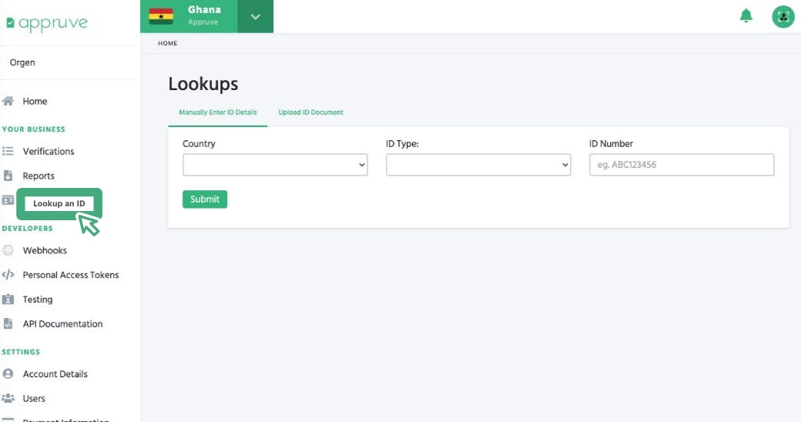
Task: Click the Ghana flag icon
Action: point(161,16)
